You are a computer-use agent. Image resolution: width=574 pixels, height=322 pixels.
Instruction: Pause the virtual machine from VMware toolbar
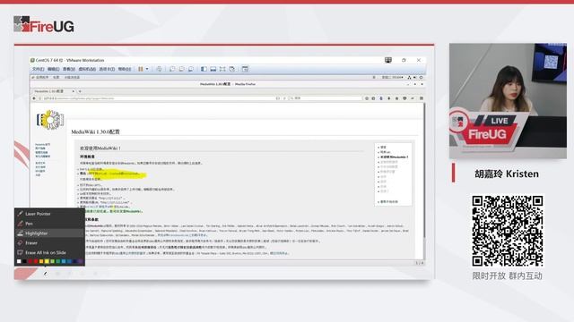coord(141,69)
